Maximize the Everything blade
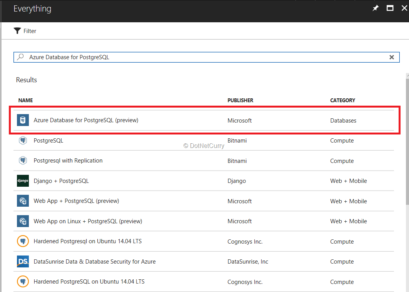Viewport: 409px width, 292px height. click(390, 8)
